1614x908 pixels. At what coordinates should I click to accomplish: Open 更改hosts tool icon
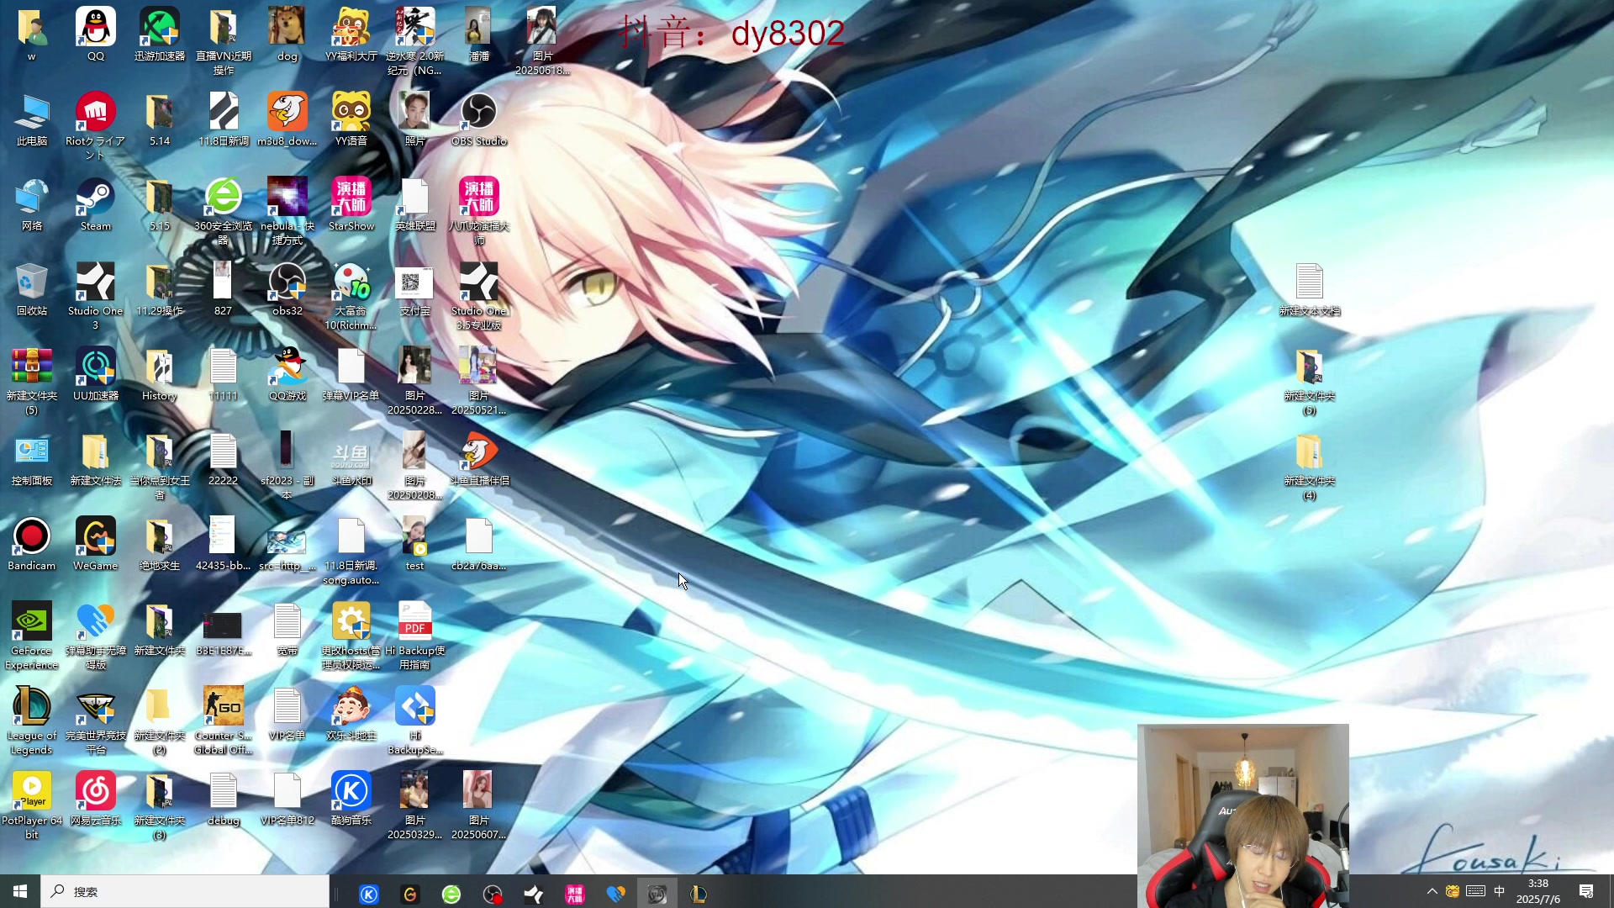pos(351,621)
